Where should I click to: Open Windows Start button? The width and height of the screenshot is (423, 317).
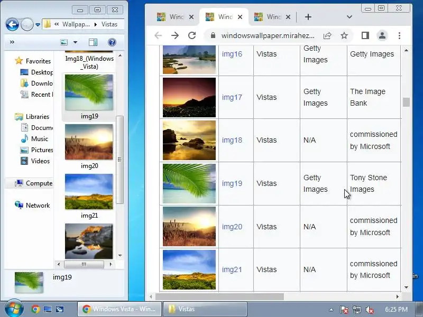coord(14,309)
